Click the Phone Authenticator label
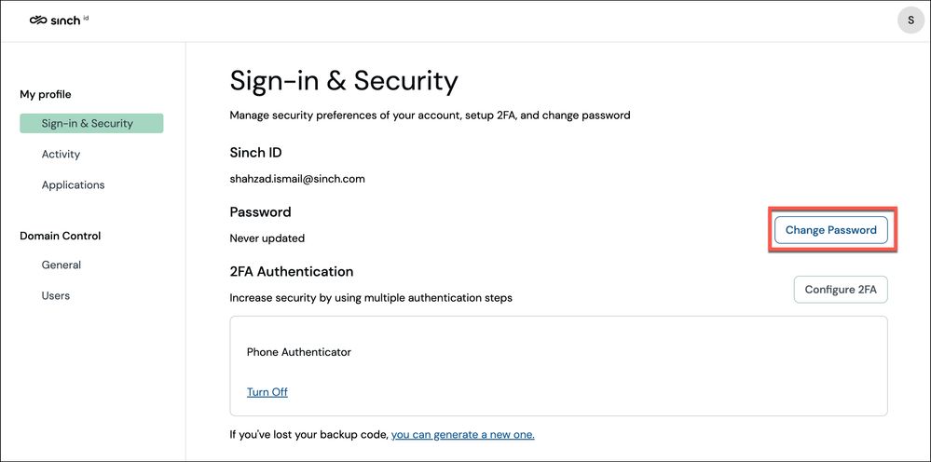The image size is (931, 462). pos(298,352)
